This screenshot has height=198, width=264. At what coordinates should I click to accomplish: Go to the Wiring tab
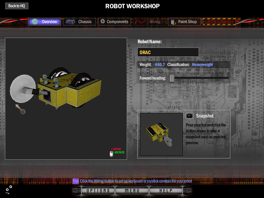click(149, 21)
